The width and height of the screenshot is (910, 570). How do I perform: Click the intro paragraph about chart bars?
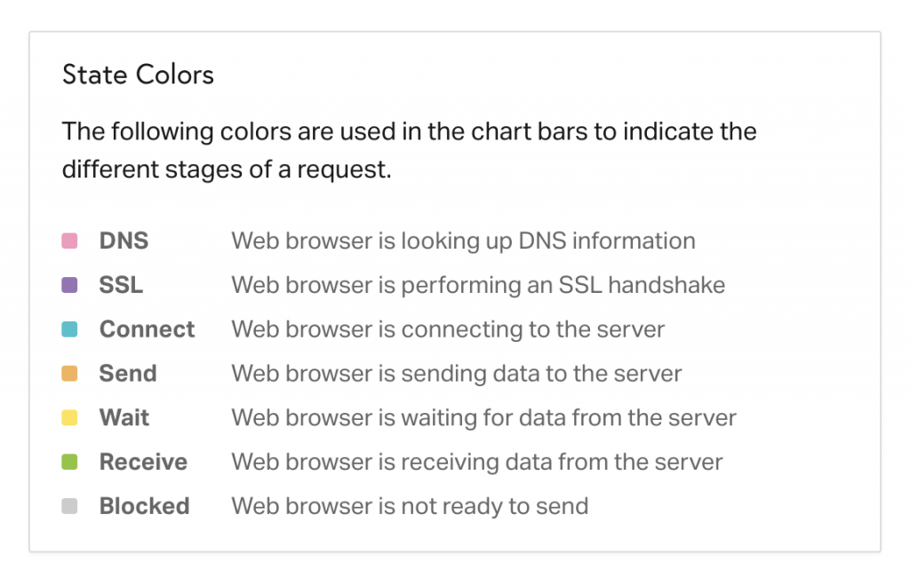coord(409,150)
